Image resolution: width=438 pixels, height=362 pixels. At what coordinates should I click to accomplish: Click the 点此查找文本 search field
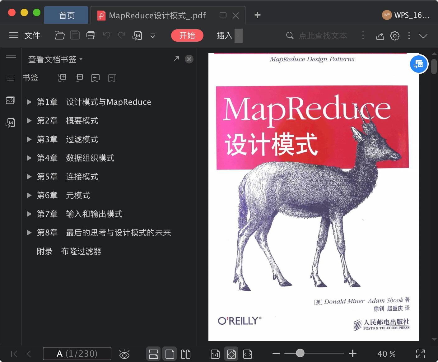click(323, 36)
